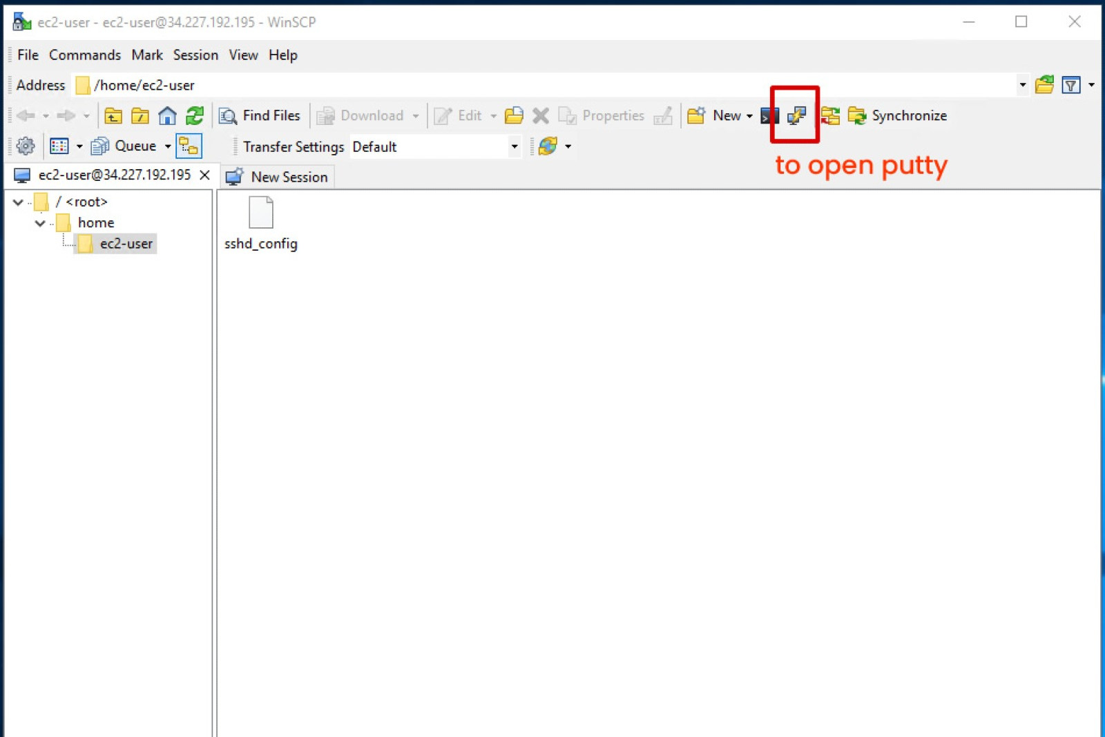
Task: Open the Session menu
Action: (x=195, y=55)
